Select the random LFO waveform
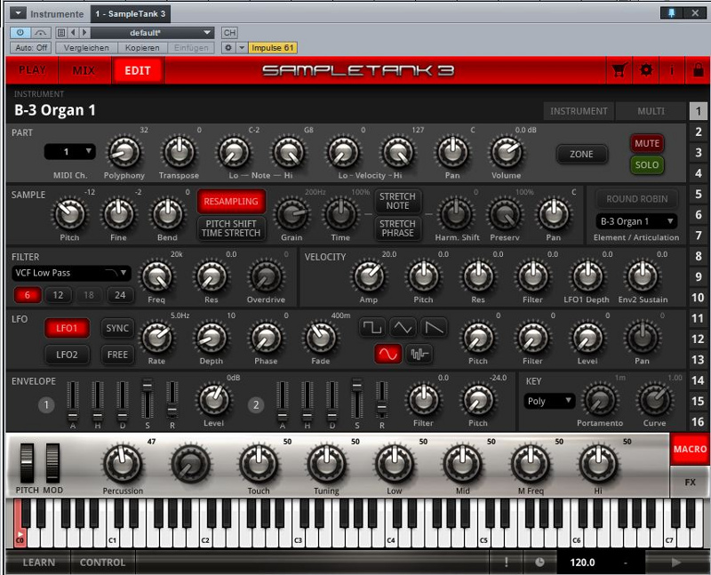 pyautogui.click(x=419, y=354)
